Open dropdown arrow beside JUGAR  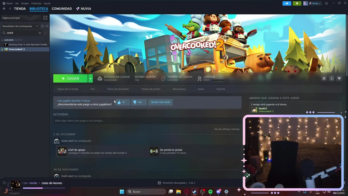pos(91,78)
